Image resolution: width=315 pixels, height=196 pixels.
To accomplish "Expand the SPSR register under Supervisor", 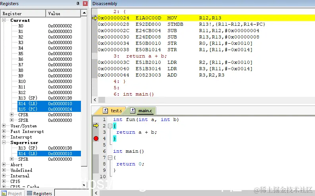I will (x=12, y=159).
